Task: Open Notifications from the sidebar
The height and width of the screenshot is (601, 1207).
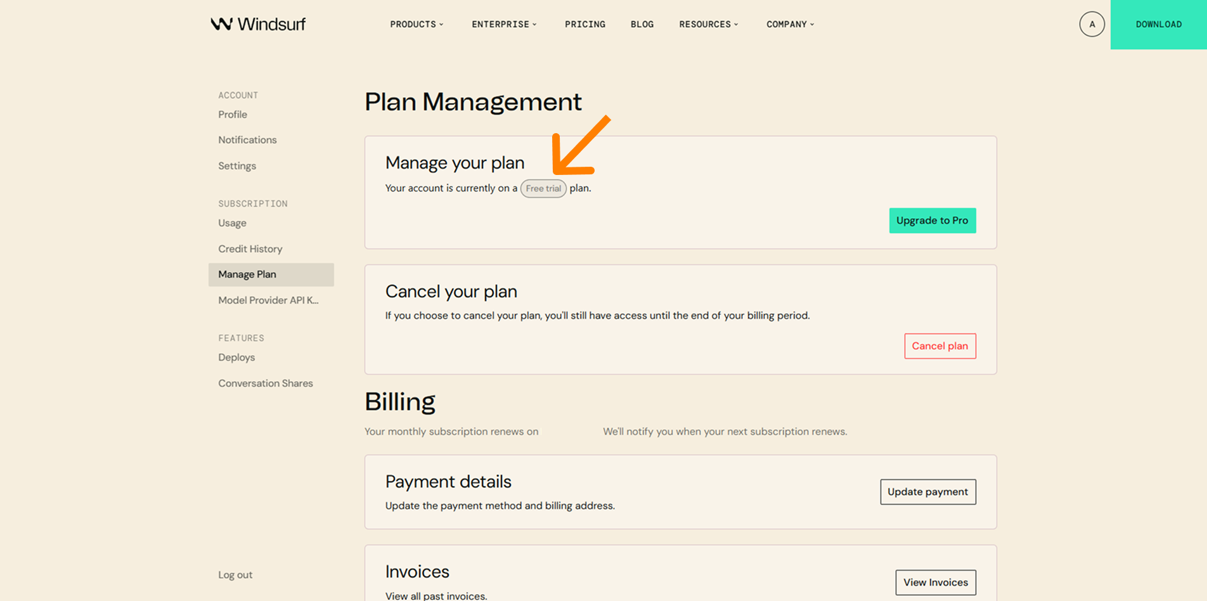Action: point(247,139)
